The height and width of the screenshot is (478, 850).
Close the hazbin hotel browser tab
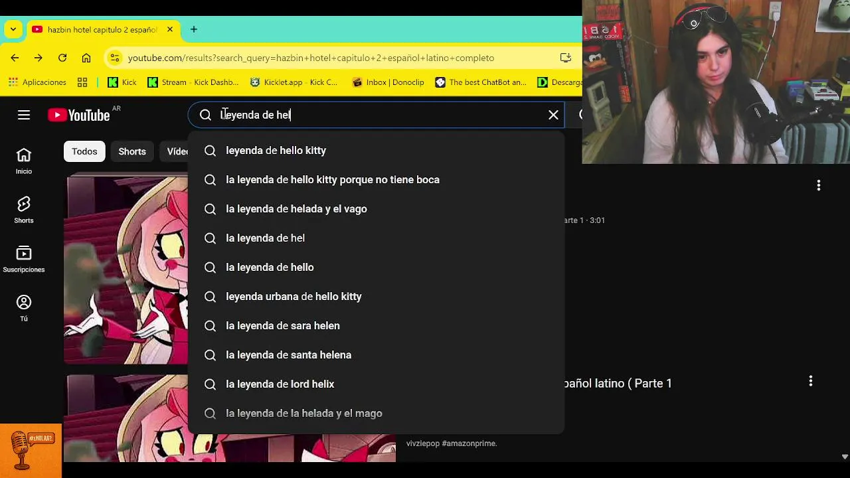pos(170,29)
